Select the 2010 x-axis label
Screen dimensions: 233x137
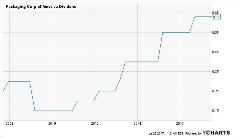point(52,124)
